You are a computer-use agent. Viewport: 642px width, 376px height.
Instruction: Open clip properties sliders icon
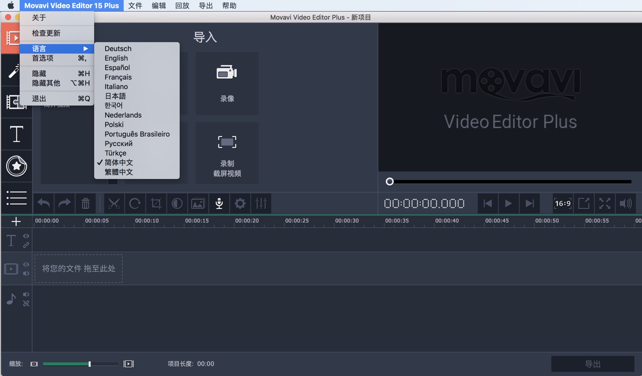point(261,203)
